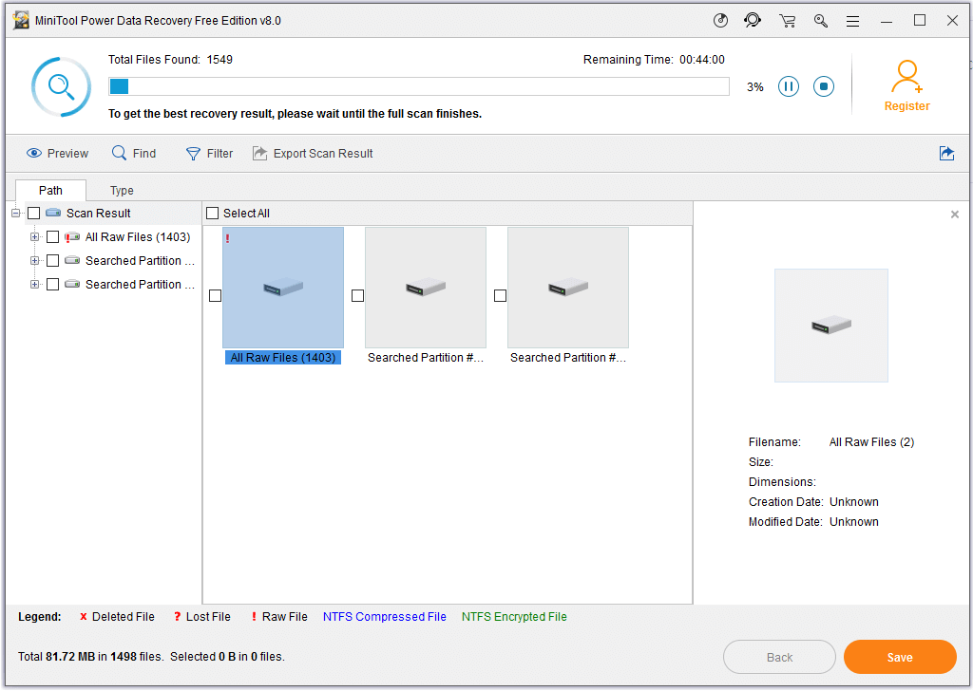Collapse the Scan Result tree node
The image size is (973, 691).
[x=16, y=214]
